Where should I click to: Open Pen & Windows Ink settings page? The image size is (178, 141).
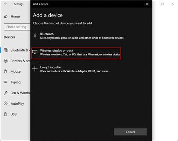17,93
